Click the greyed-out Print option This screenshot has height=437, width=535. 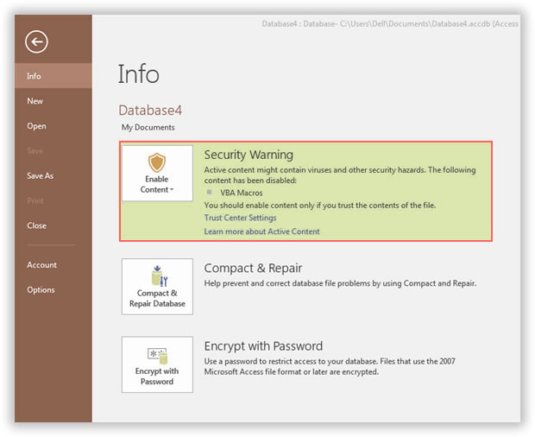(x=35, y=200)
